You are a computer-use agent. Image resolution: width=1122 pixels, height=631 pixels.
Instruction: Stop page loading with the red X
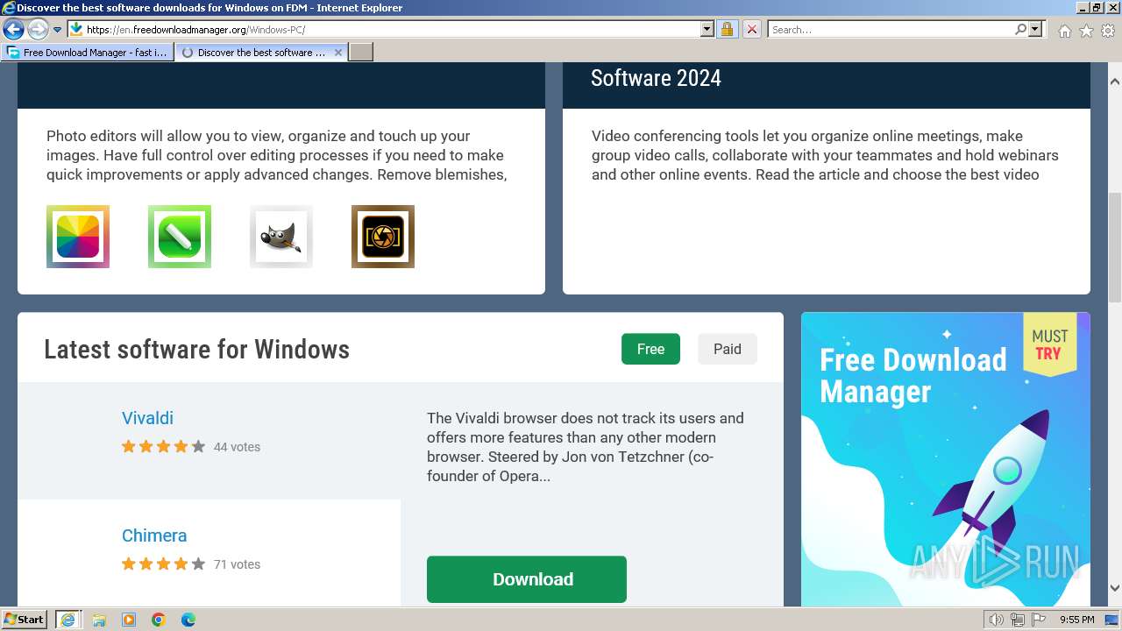[751, 29]
